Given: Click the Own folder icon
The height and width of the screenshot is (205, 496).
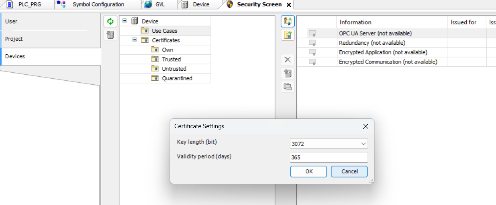Looking at the screenshot, I should [x=155, y=50].
